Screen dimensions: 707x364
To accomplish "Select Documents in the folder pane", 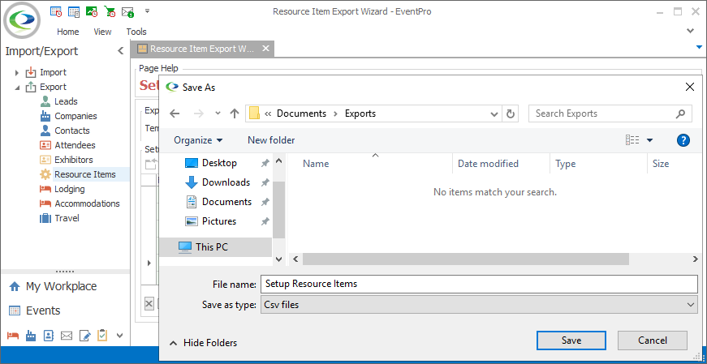I will [x=226, y=202].
